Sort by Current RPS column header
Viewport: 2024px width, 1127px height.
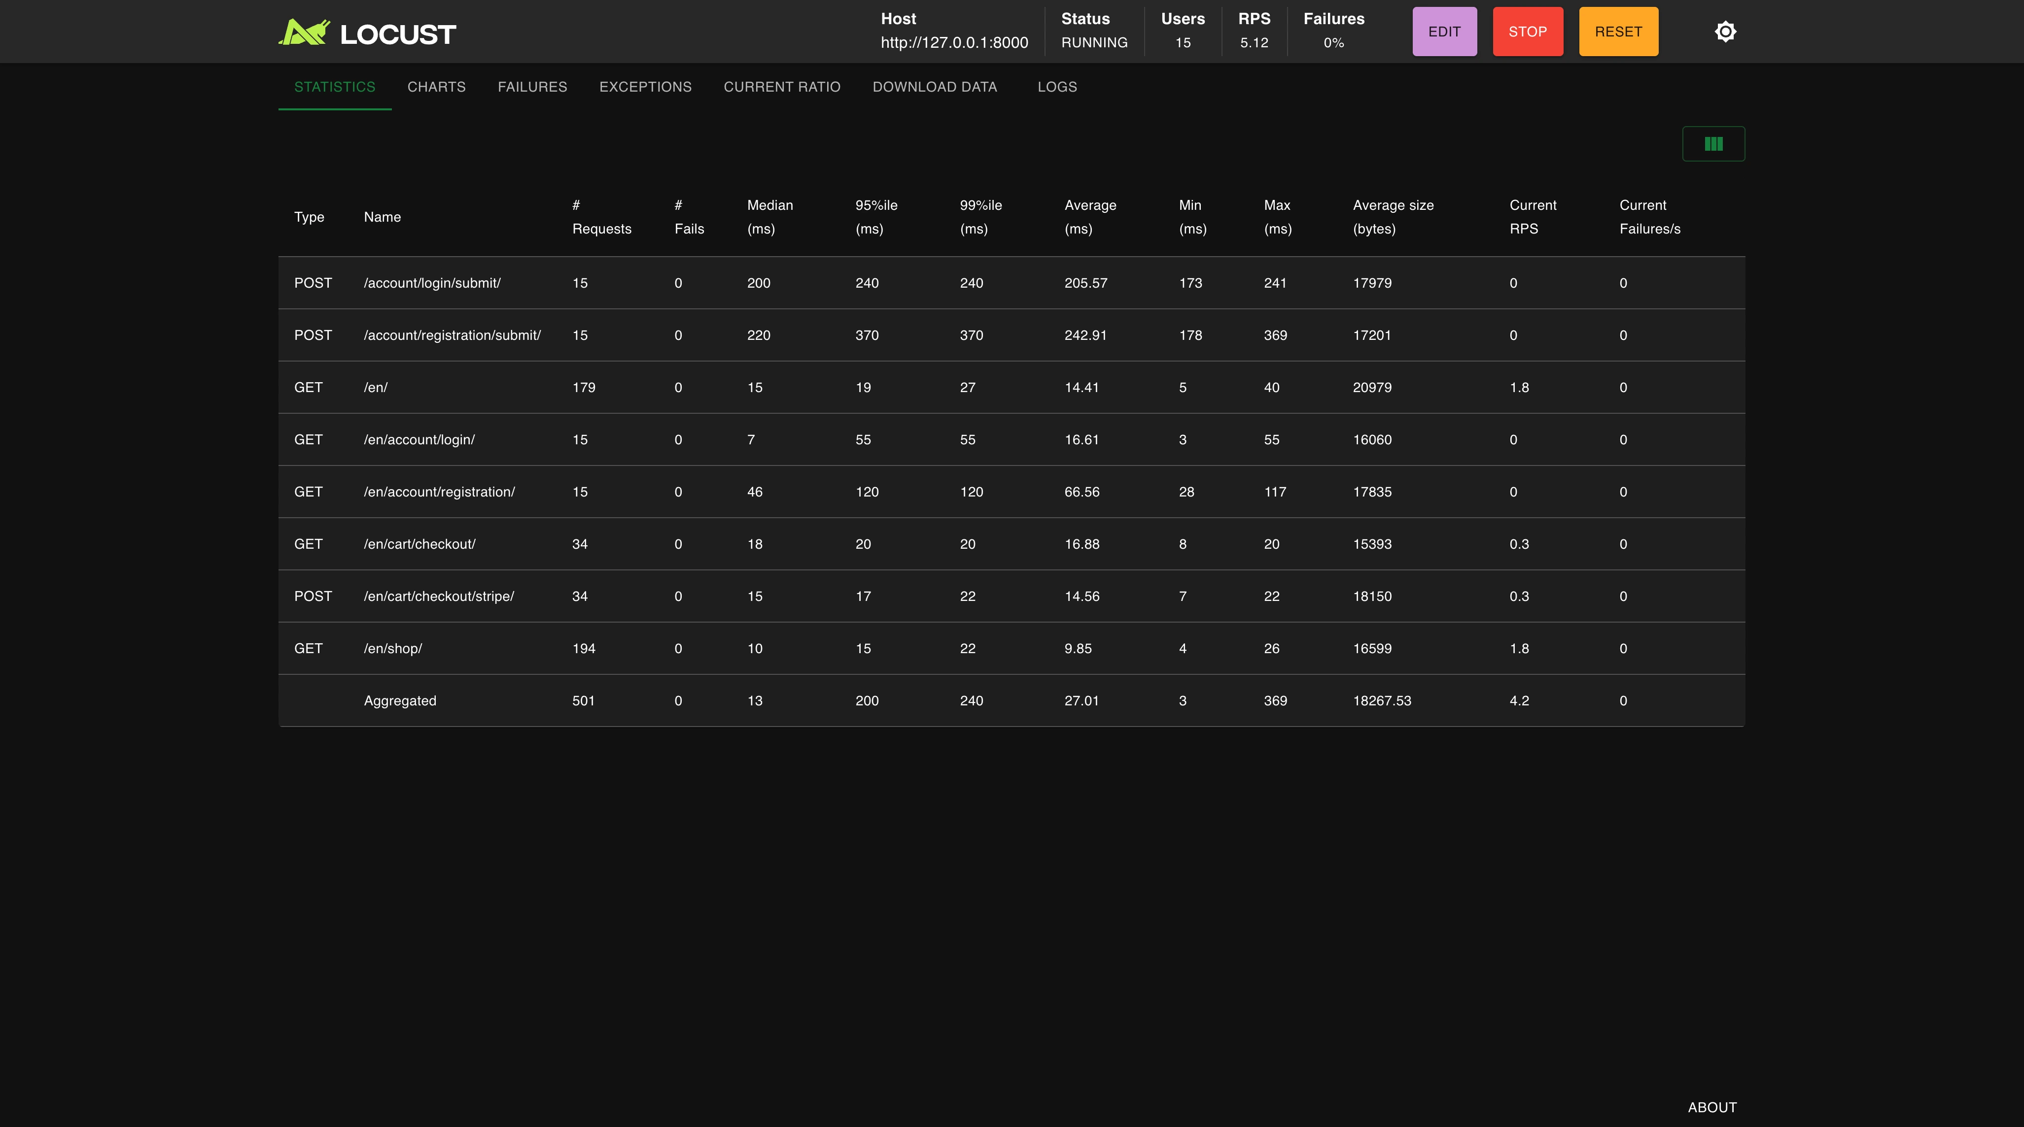pyautogui.click(x=1532, y=217)
